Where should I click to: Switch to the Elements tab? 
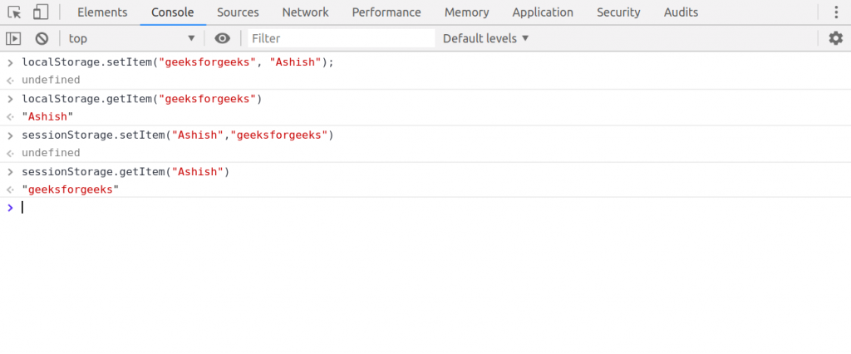(102, 12)
